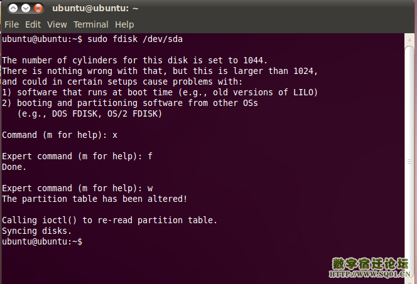Open the Edit menu
This screenshot has width=417, height=284.
coord(33,24)
